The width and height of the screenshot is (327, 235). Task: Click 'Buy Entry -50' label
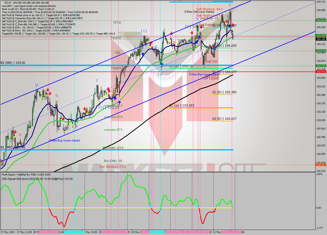click(113, 161)
